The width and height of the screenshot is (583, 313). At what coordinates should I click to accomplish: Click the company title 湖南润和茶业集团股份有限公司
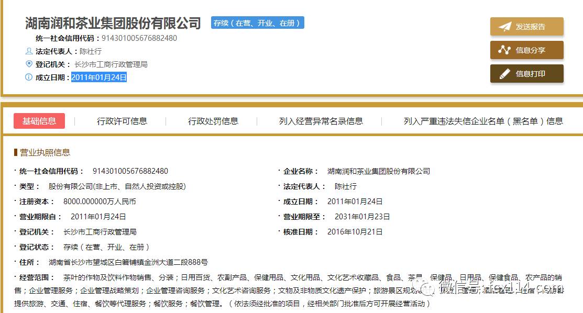113,23
